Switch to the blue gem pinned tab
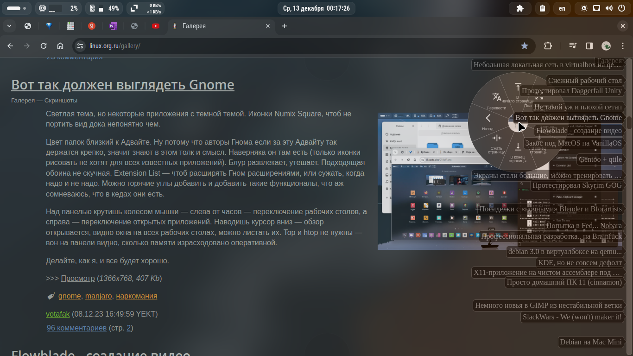633x356 pixels. tap(49, 26)
